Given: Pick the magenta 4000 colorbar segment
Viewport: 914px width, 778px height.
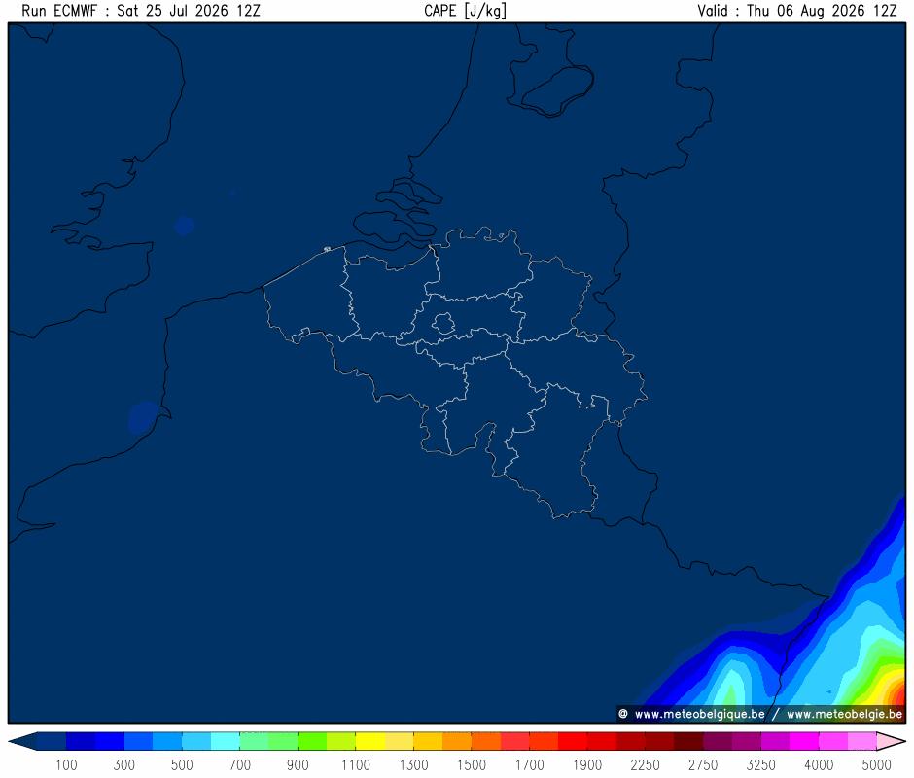Looking at the screenshot, I should coord(804,741).
